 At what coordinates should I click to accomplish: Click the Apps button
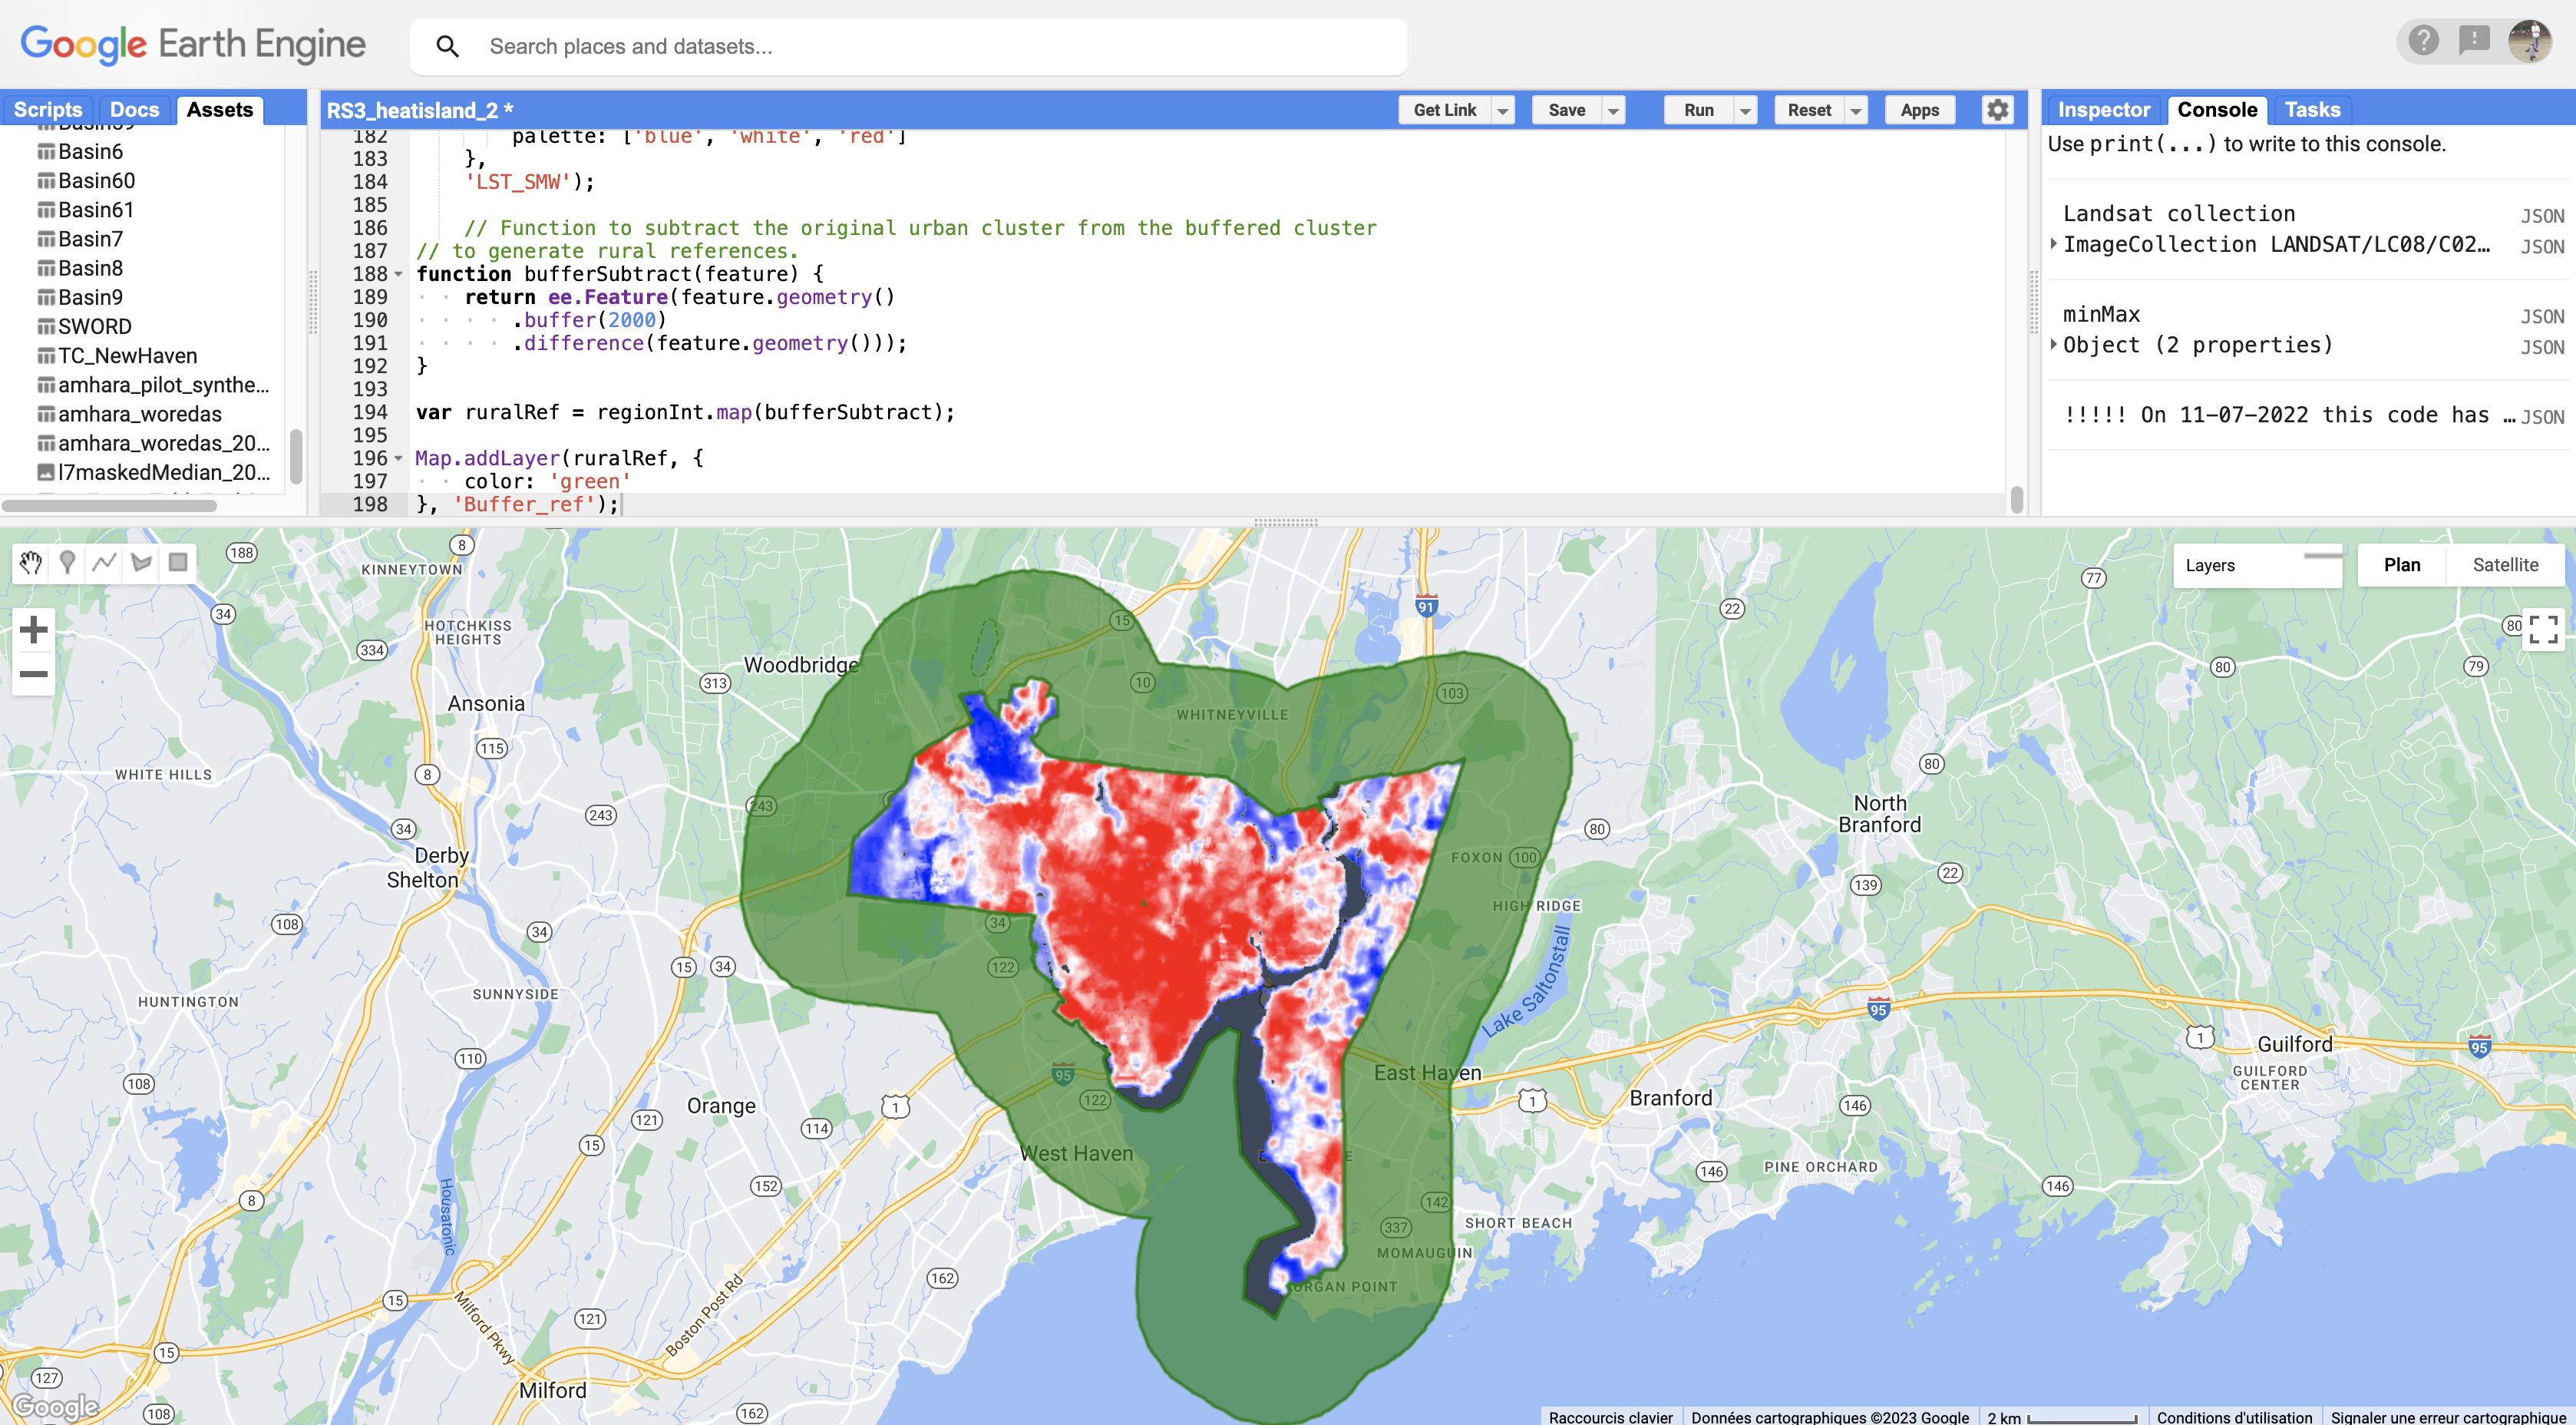(x=1919, y=110)
